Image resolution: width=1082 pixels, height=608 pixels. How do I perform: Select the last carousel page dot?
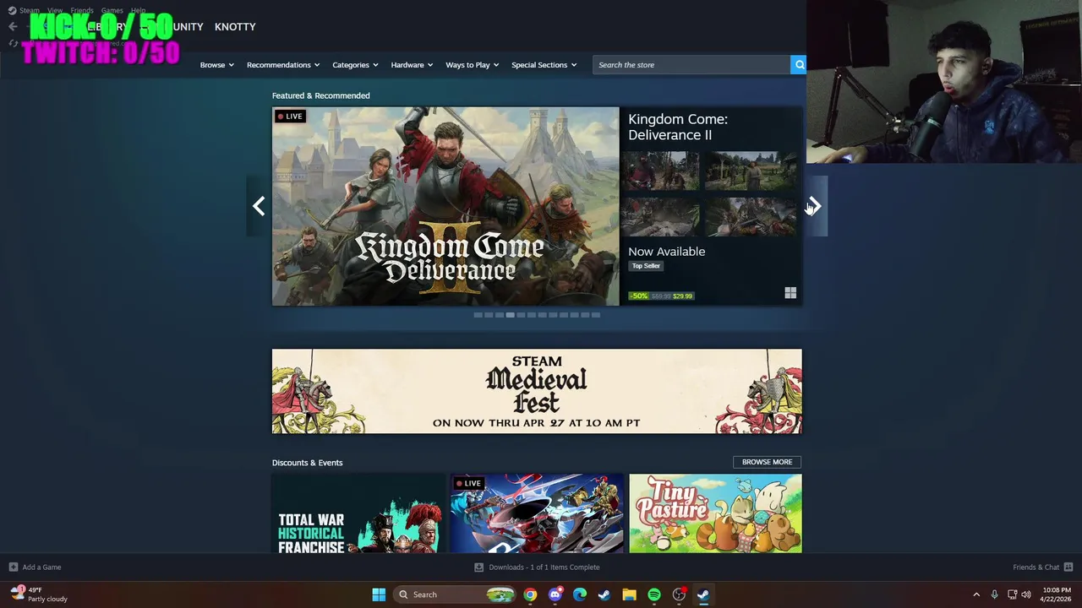[x=596, y=315]
